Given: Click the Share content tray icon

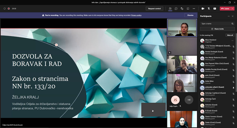Looking at the screenshot, I should click(215, 9).
